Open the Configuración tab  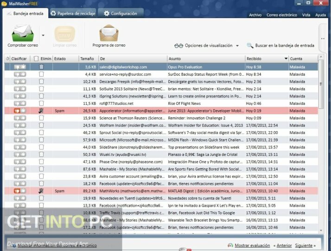pos(121,13)
